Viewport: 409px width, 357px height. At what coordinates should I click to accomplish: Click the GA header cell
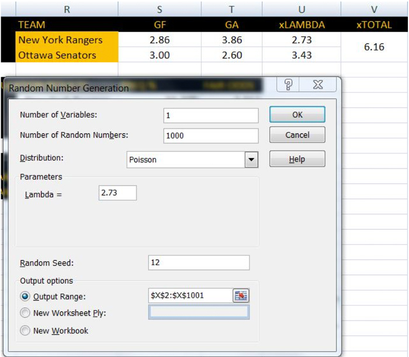[x=231, y=24]
